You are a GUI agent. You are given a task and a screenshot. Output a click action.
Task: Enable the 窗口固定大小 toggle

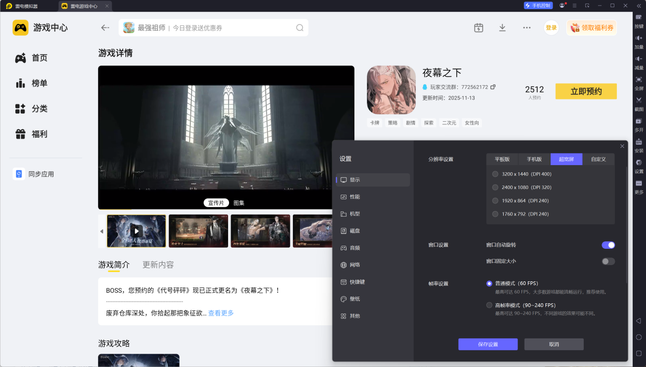[x=608, y=261]
